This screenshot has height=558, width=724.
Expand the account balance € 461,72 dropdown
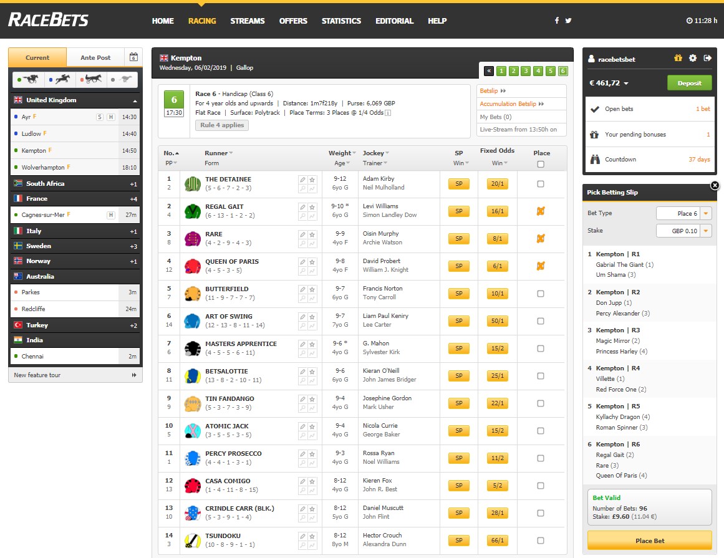tap(609, 83)
